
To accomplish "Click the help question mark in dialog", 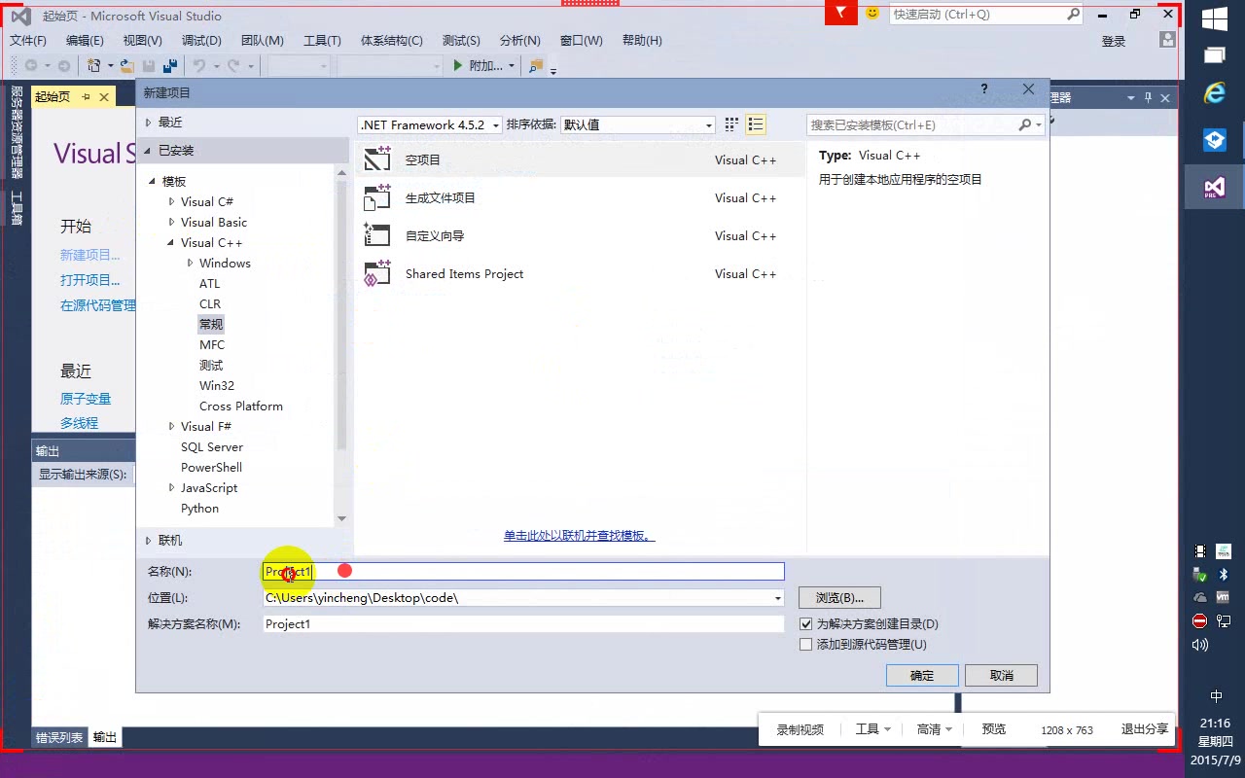I will [x=984, y=89].
